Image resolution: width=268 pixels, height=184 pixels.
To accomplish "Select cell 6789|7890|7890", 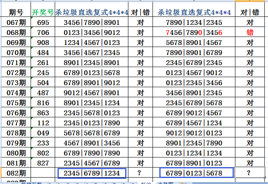I will pyautogui.click(x=92, y=153).
